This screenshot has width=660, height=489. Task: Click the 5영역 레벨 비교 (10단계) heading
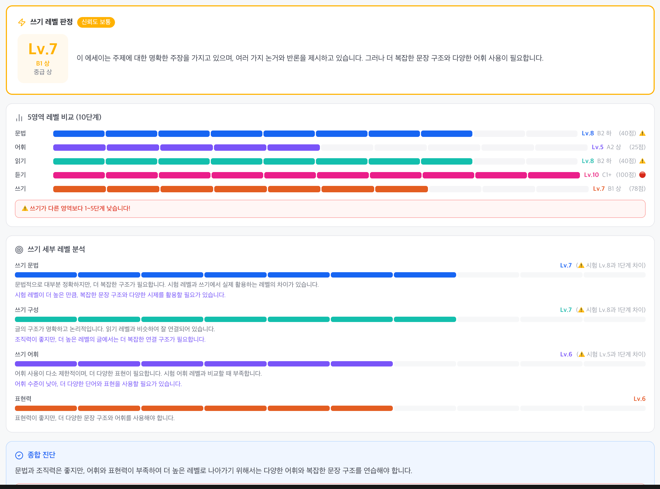tap(64, 117)
